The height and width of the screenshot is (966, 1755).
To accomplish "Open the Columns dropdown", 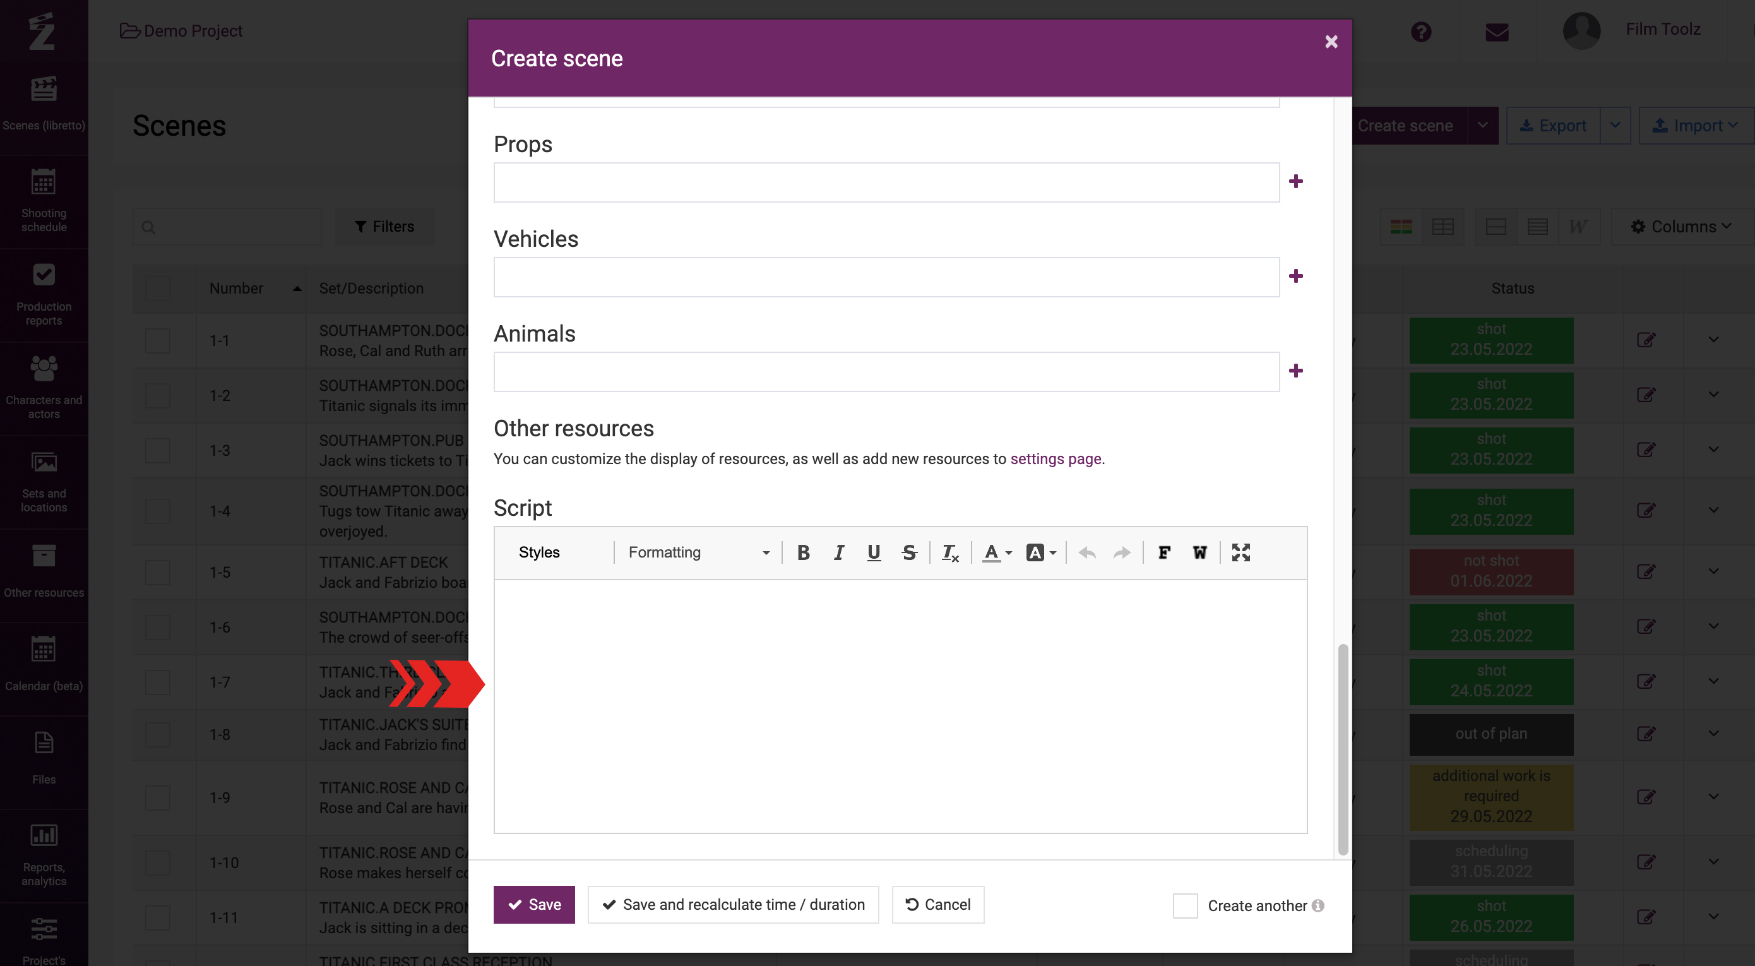I will tap(1680, 227).
